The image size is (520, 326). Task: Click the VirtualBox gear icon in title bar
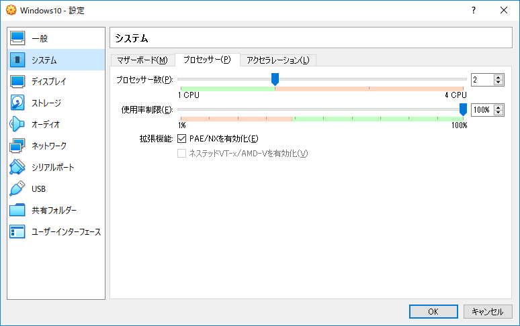point(11,10)
